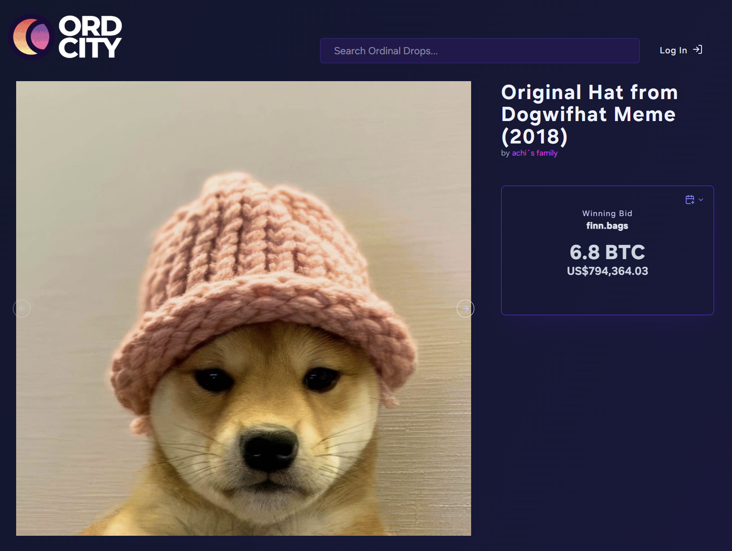Viewport: 732px width, 551px height.
Task: Click the login arrow icon beside Log In
Action: 697,50
